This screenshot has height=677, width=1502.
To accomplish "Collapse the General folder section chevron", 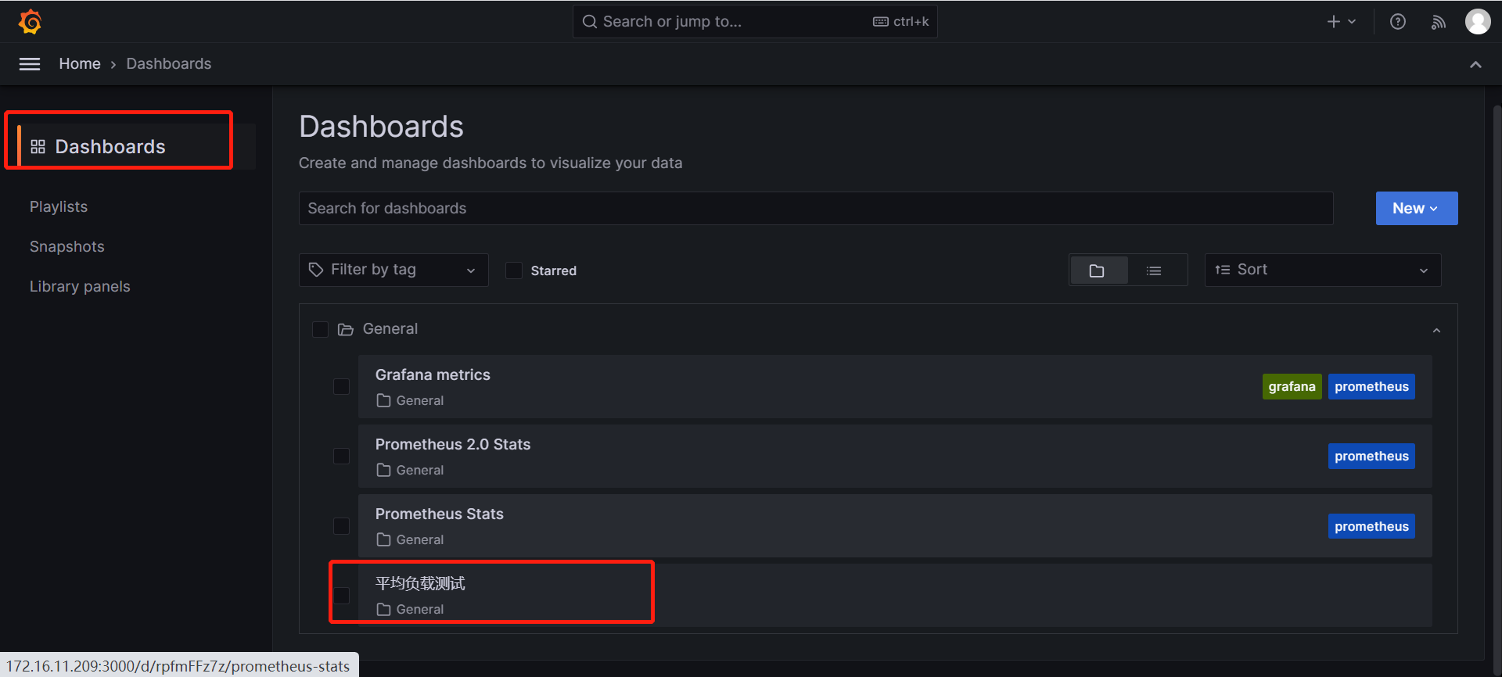I will (x=1436, y=331).
